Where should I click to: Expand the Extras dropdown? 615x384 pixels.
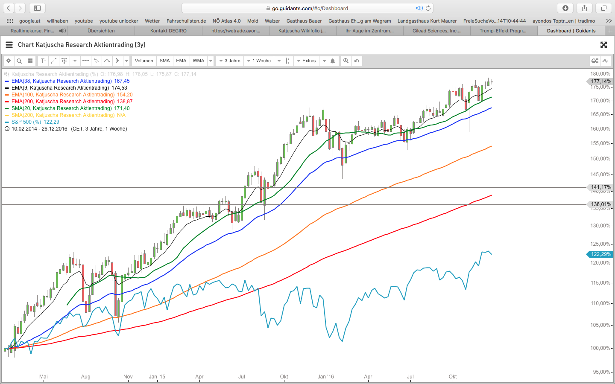tap(306, 61)
